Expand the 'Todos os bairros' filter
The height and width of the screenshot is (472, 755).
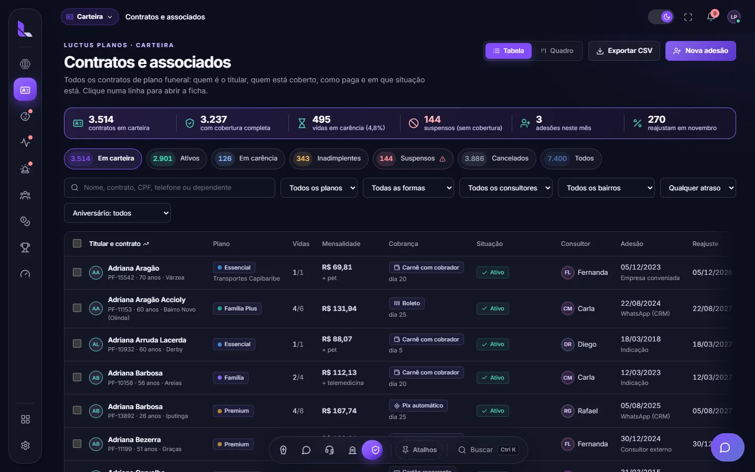606,188
